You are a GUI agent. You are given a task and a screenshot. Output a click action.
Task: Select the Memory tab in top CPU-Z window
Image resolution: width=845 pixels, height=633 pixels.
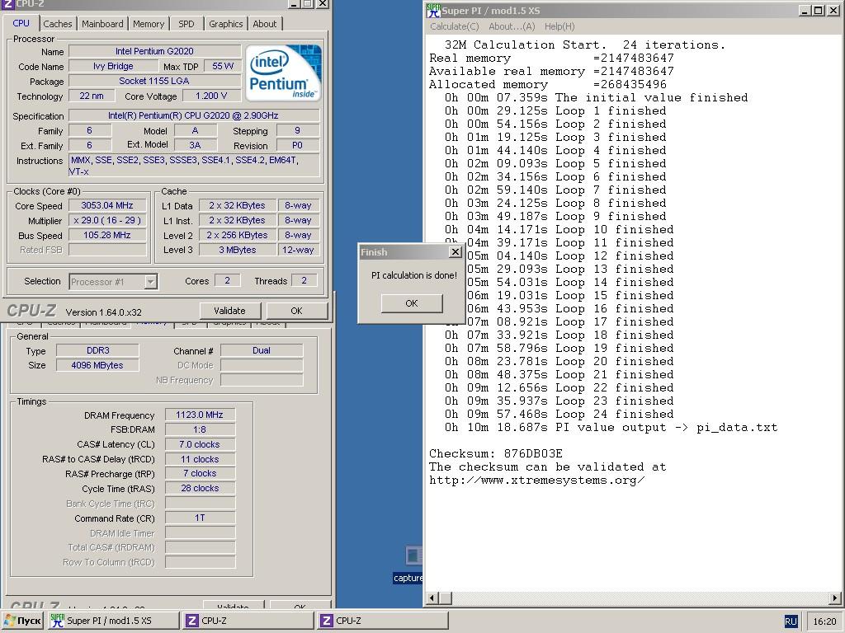click(x=149, y=24)
